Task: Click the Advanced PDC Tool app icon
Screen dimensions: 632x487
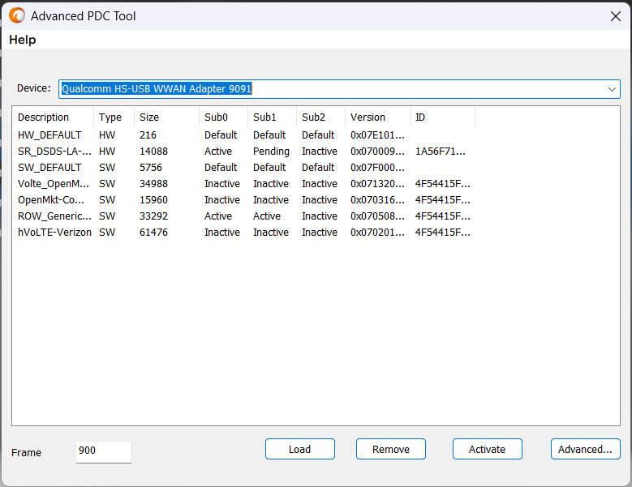Action: (x=17, y=15)
